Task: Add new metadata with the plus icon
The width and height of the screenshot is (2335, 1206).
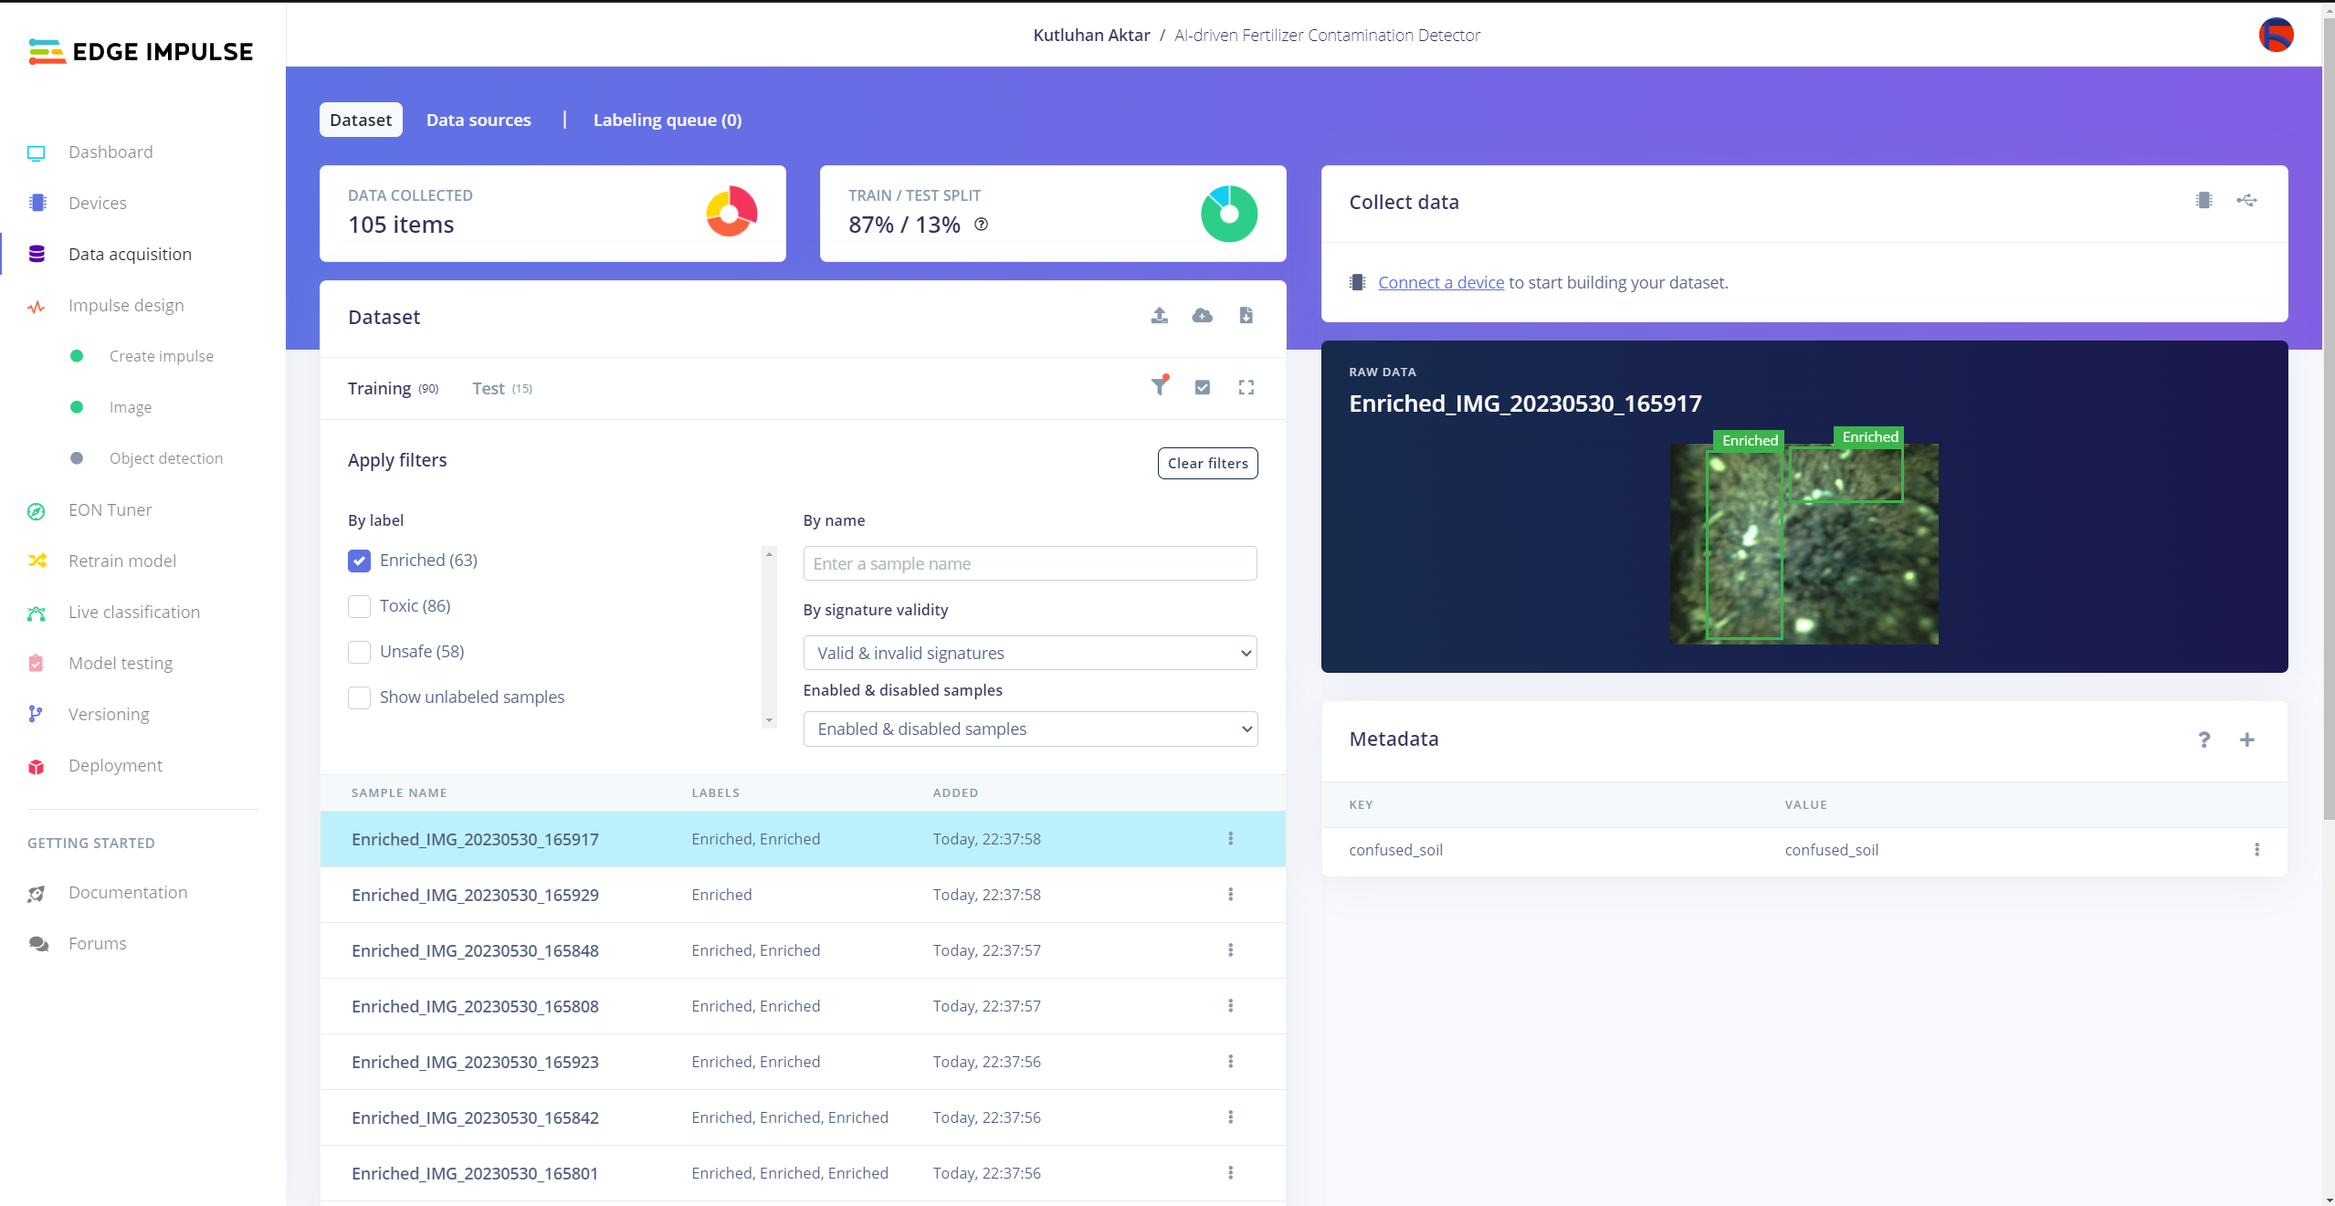Action: 2246,739
